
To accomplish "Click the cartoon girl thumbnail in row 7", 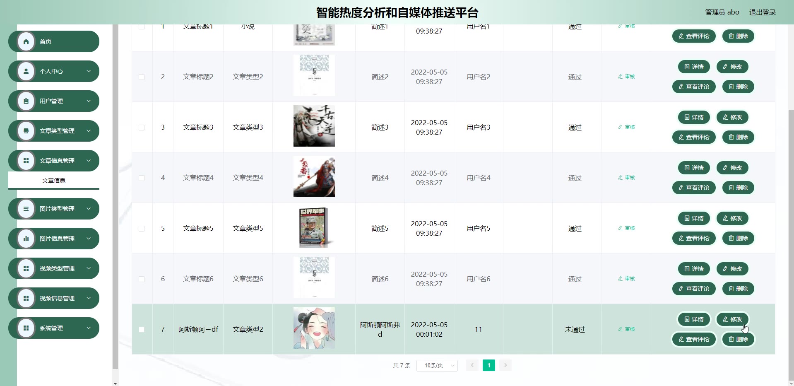I will pos(314,328).
